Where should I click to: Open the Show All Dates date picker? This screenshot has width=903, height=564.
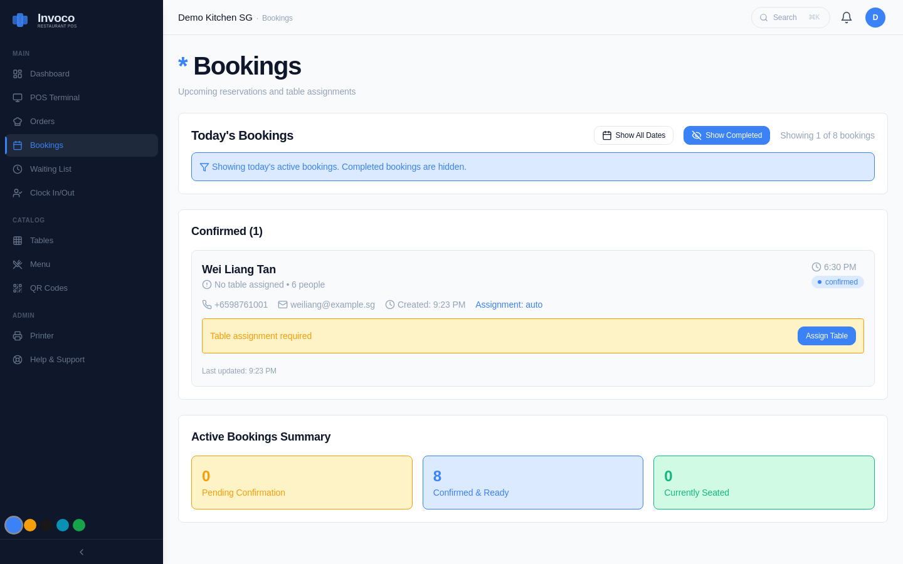click(x=633, y=135)
